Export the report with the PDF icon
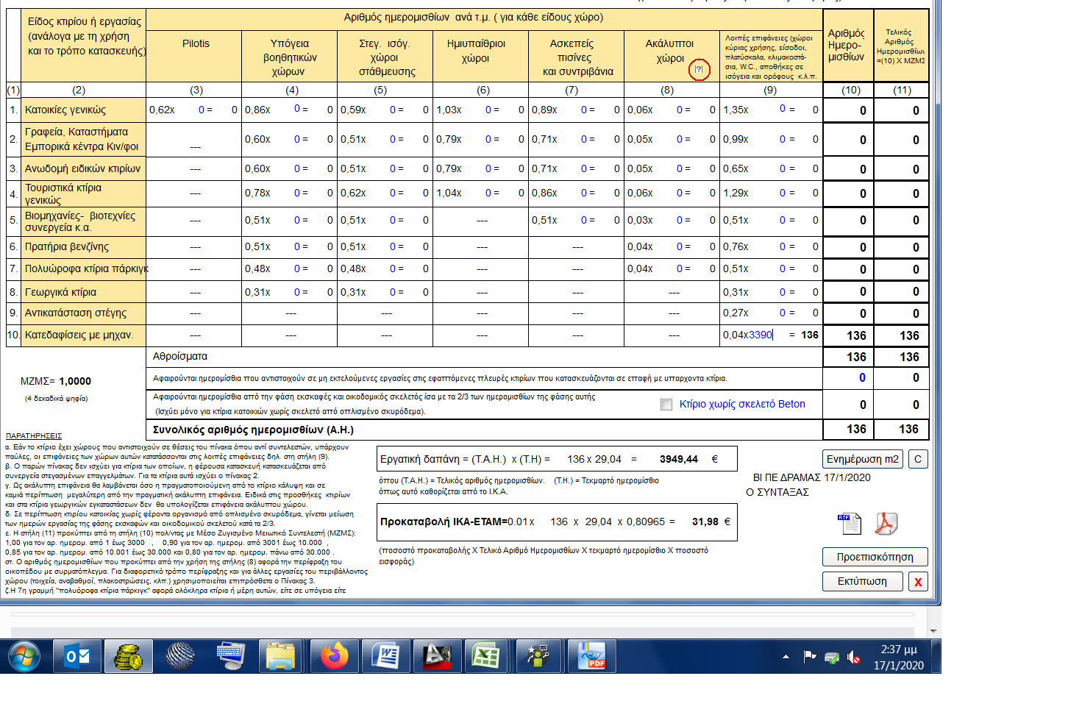This screenshot has height=726, width=1068. click(886, 523)
